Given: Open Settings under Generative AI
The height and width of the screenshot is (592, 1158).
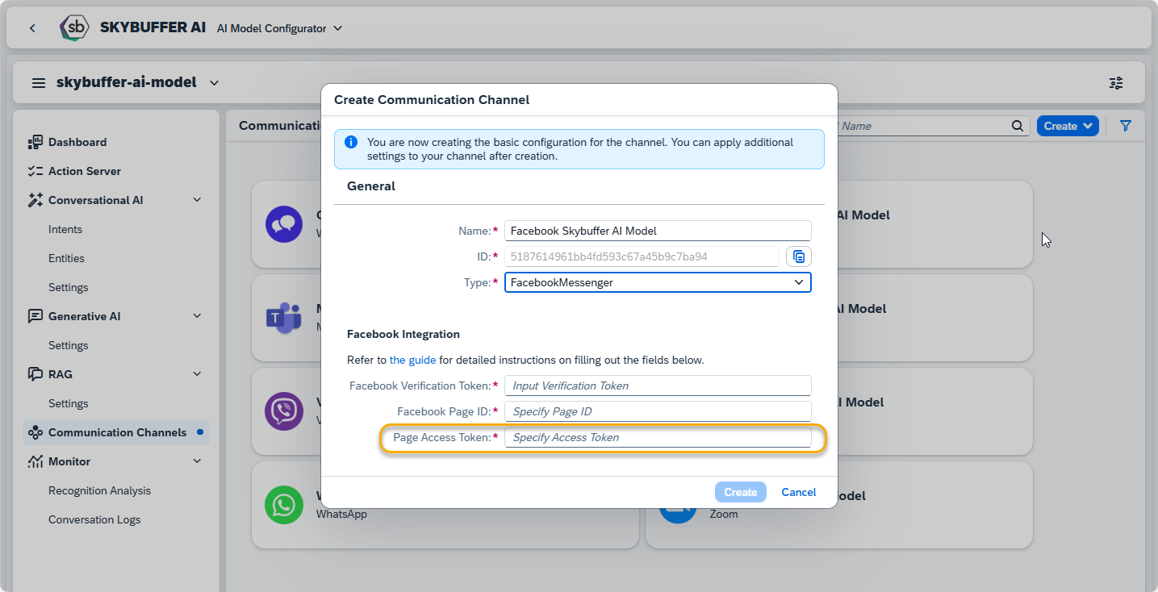Looking at the screenshot, I should pyautogui.click(x=69, y=345).
